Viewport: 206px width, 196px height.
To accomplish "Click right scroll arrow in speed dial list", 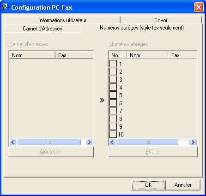I will [193, 142].
